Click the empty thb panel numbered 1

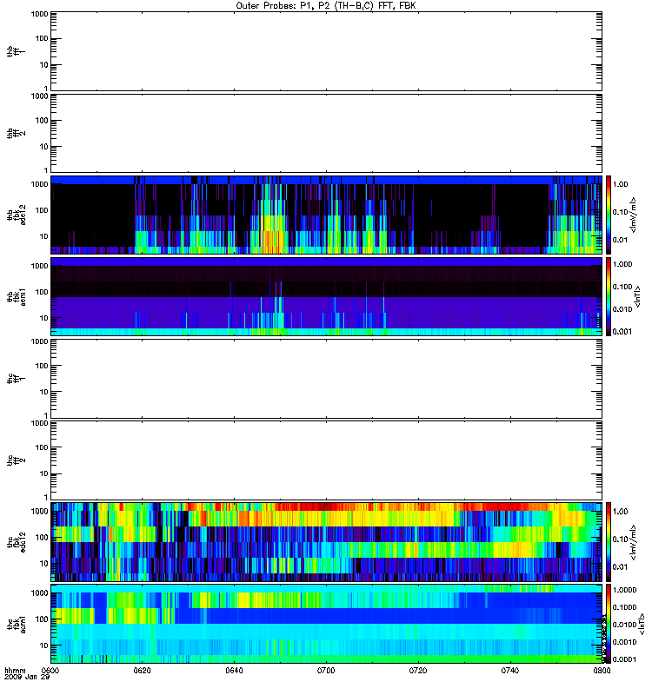pyautogui.click(x=326, y=51)
